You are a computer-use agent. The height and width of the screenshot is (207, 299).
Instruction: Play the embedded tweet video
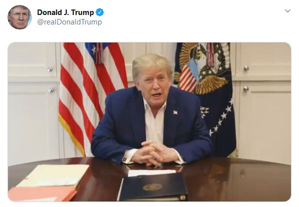(149, 122)
